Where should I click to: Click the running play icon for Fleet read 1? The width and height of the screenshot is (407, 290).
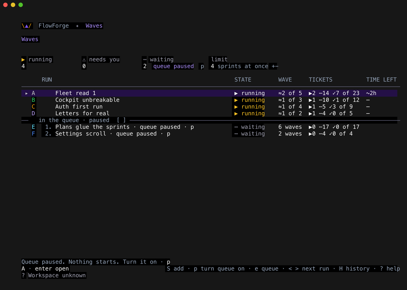(236, 93)
